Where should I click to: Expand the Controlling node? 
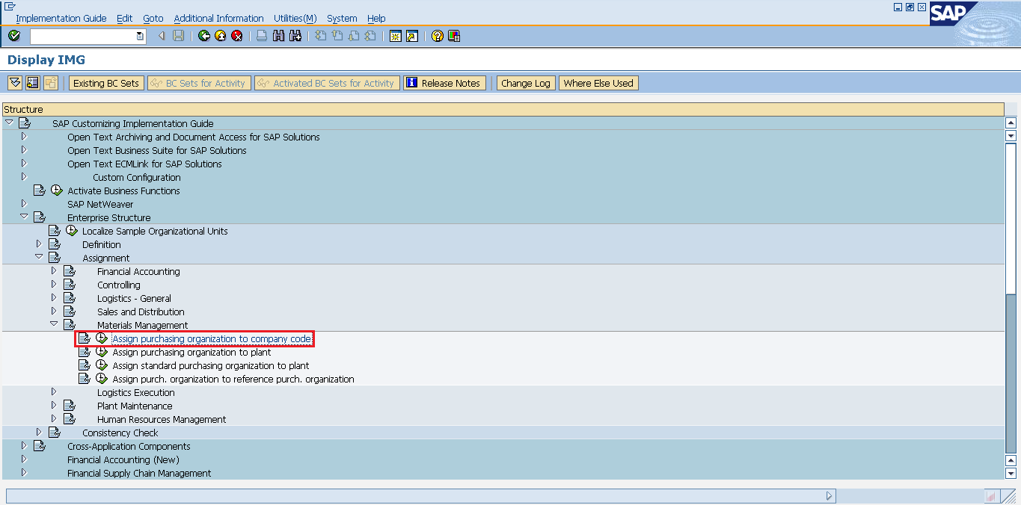pyautogui.click(x=54, y=285)
